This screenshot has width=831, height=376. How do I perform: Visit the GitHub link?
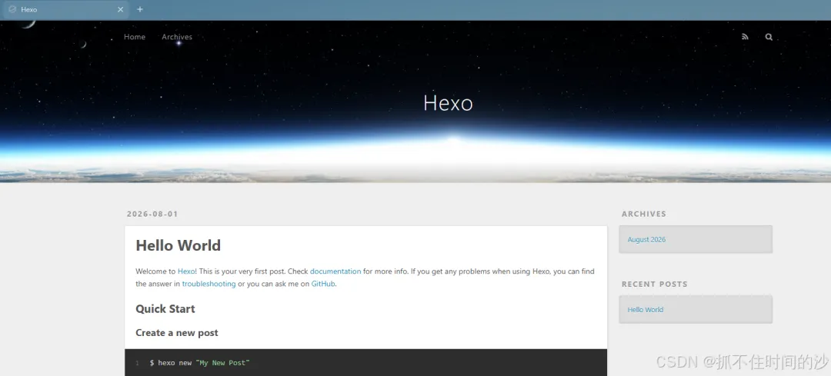(323, 284)
